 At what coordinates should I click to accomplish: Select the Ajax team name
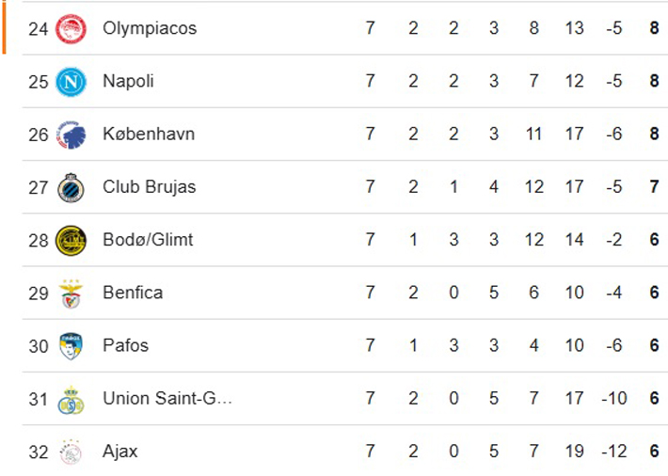pyautogui.click(x=120, y=452)
